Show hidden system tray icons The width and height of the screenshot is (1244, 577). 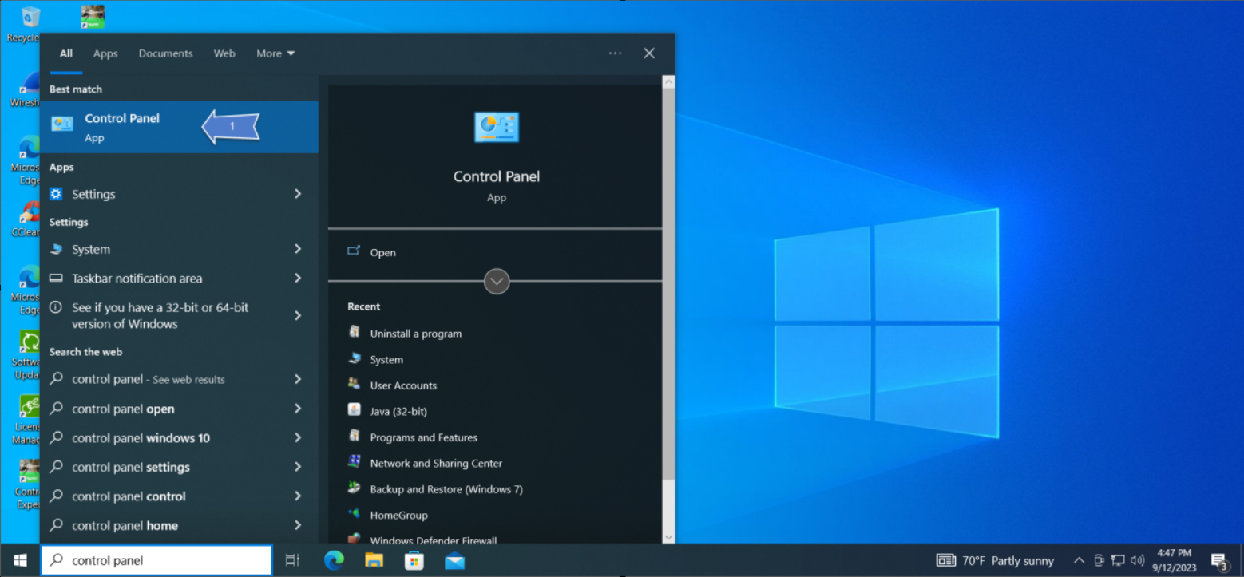(x=1079, y=560)
